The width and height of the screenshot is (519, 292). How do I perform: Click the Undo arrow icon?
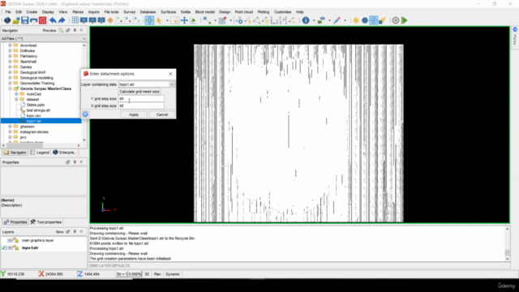point(53,20)
